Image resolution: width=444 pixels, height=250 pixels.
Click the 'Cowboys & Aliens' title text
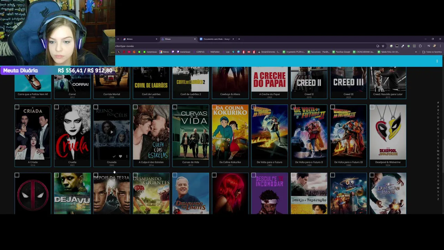coord(230,94)
